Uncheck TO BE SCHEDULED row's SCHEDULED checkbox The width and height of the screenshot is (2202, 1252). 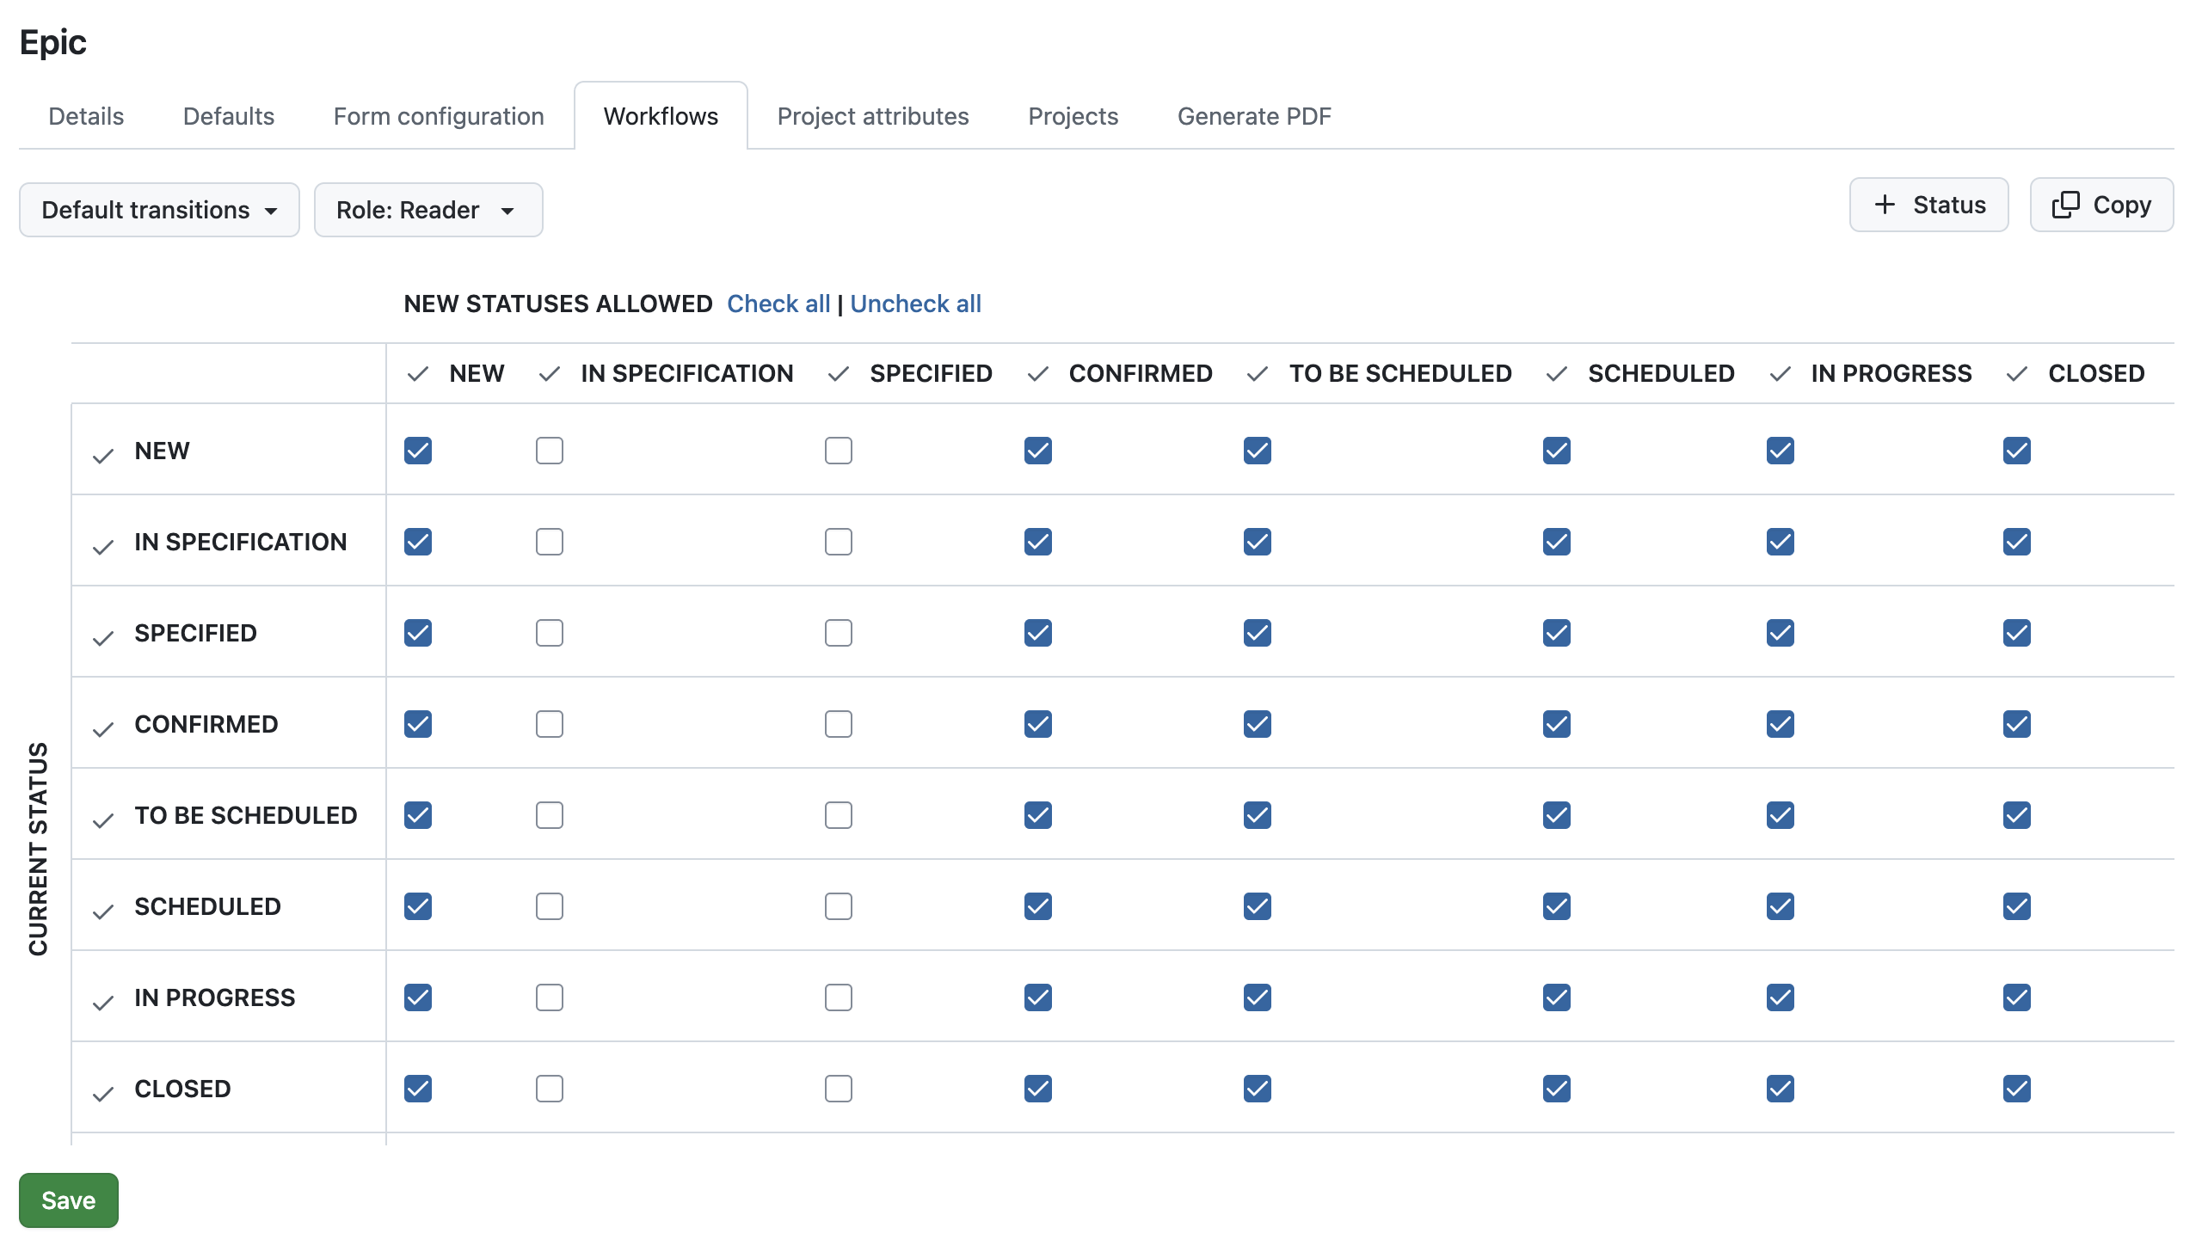(x=1557, y=815)
